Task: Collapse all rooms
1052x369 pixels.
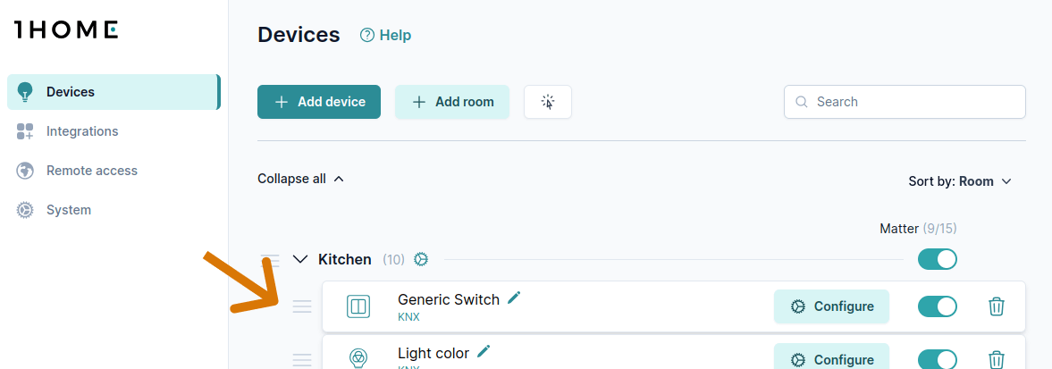Action: (x=300, y=179)
